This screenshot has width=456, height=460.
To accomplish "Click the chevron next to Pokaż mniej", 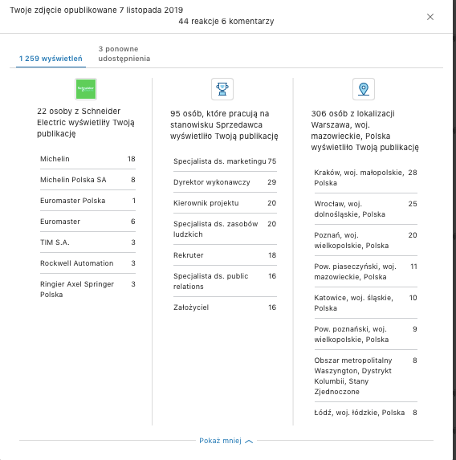I will (x=249, y=442).
